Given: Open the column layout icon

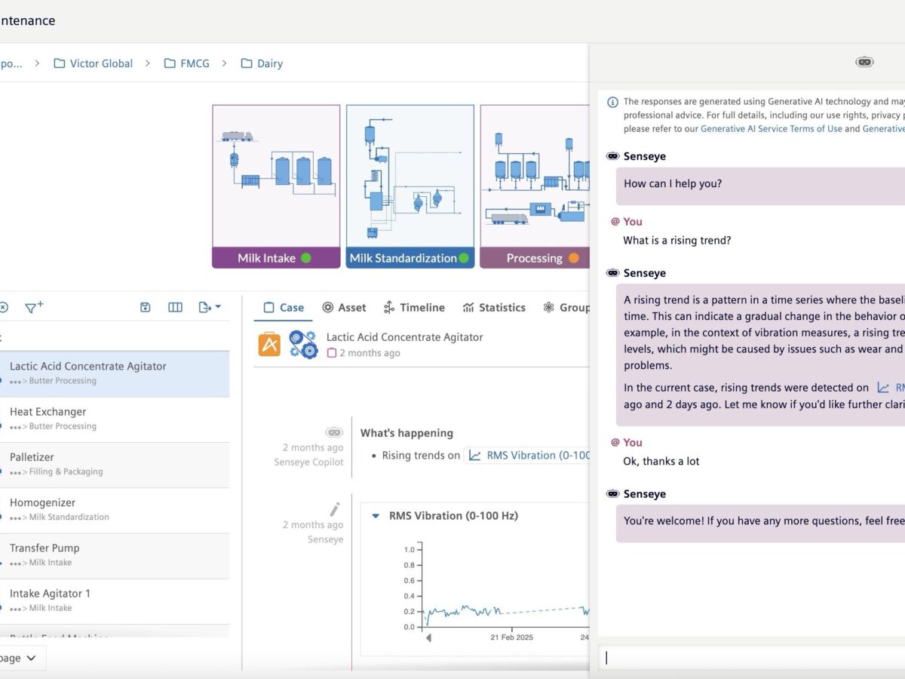Looking at the screenshot, I should point(175,307).
